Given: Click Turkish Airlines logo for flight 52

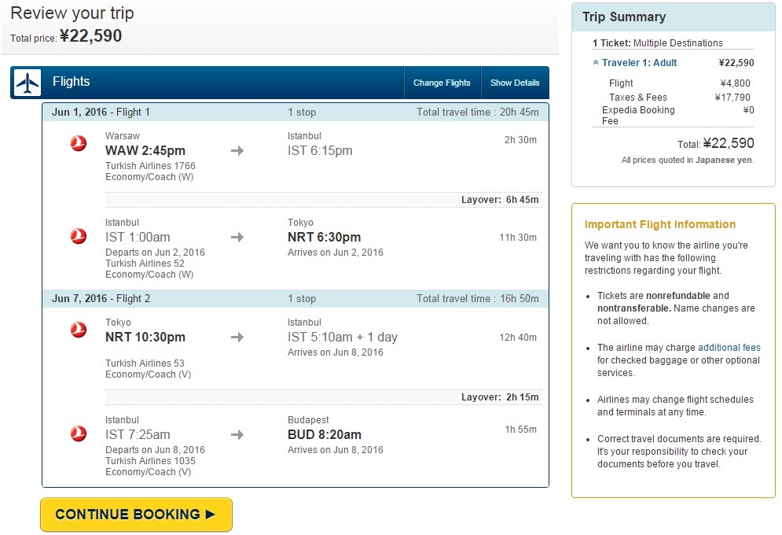Looking at the screenshot, I should (x=79, y=236).
